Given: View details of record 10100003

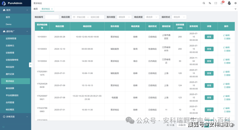Looking at the screenshot, I should 209,49.
